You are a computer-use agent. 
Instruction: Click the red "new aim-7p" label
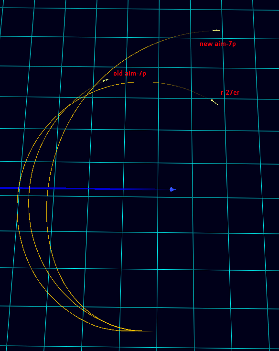pyautogui.click(x=218, y=44)
